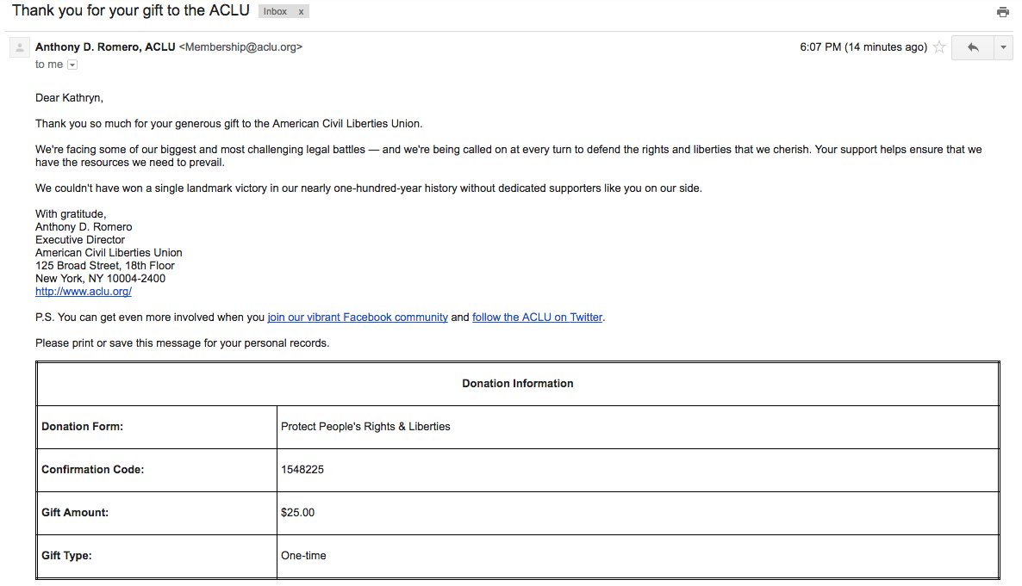Click 'Please print or save this message' line
Viewport: 1022px width, 586px height.
tap(183, 343)
